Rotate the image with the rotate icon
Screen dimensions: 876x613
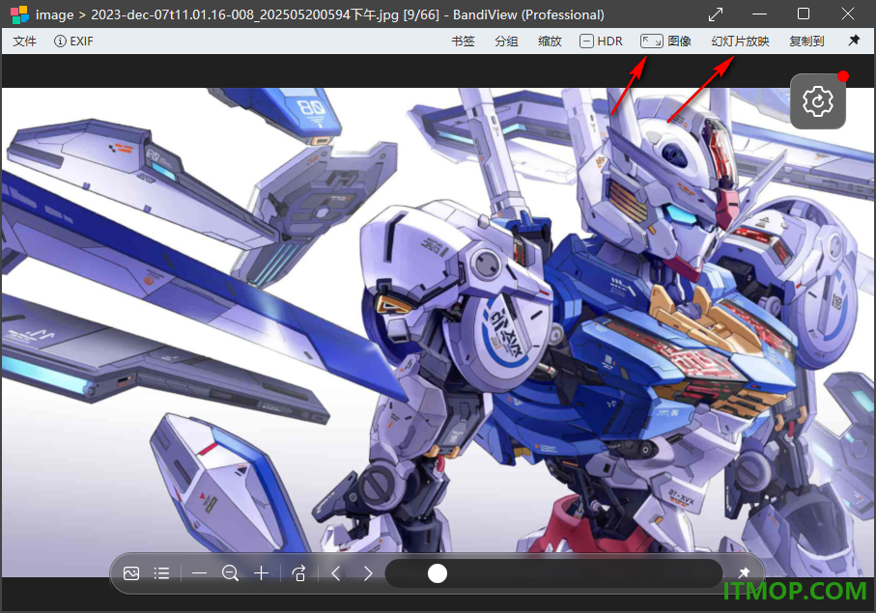tap(298, 573)
